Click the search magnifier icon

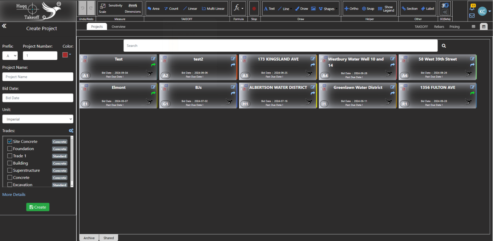tap(444, 46)
